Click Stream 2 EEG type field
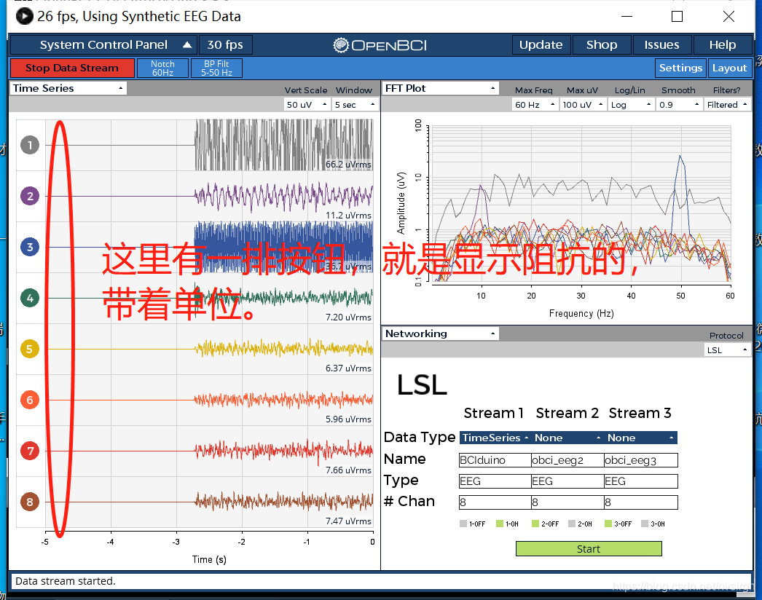 [x=567, y=481]
